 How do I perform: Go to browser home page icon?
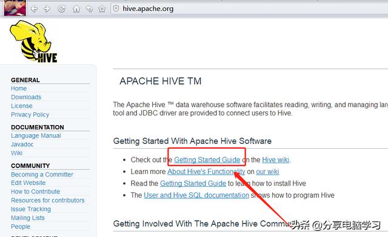pyautogui.click(x=76, y=9)
